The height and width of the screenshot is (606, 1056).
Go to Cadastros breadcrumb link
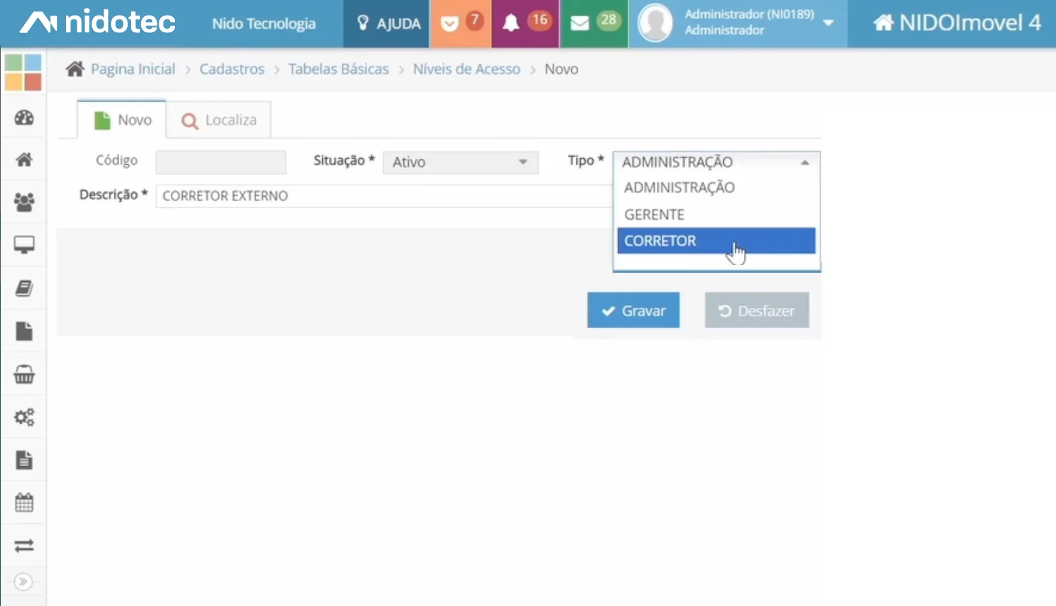(x=232, y=69)
